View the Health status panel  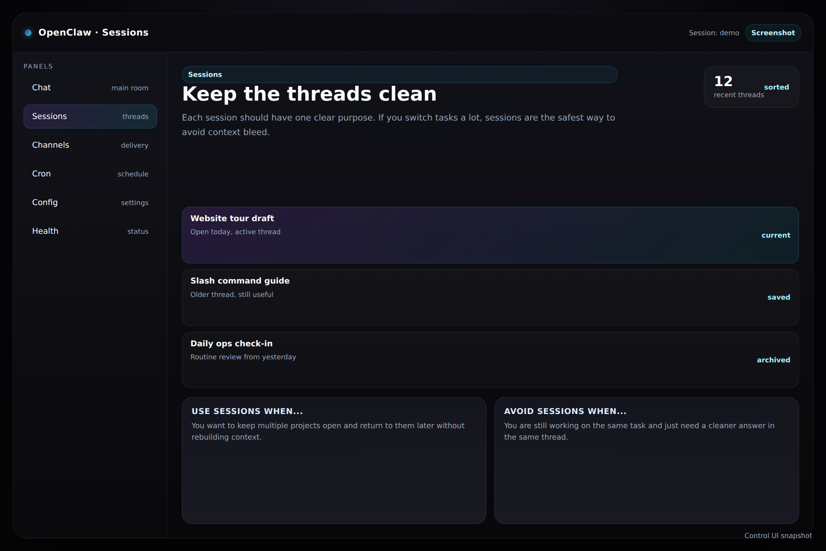pos(90,231)
